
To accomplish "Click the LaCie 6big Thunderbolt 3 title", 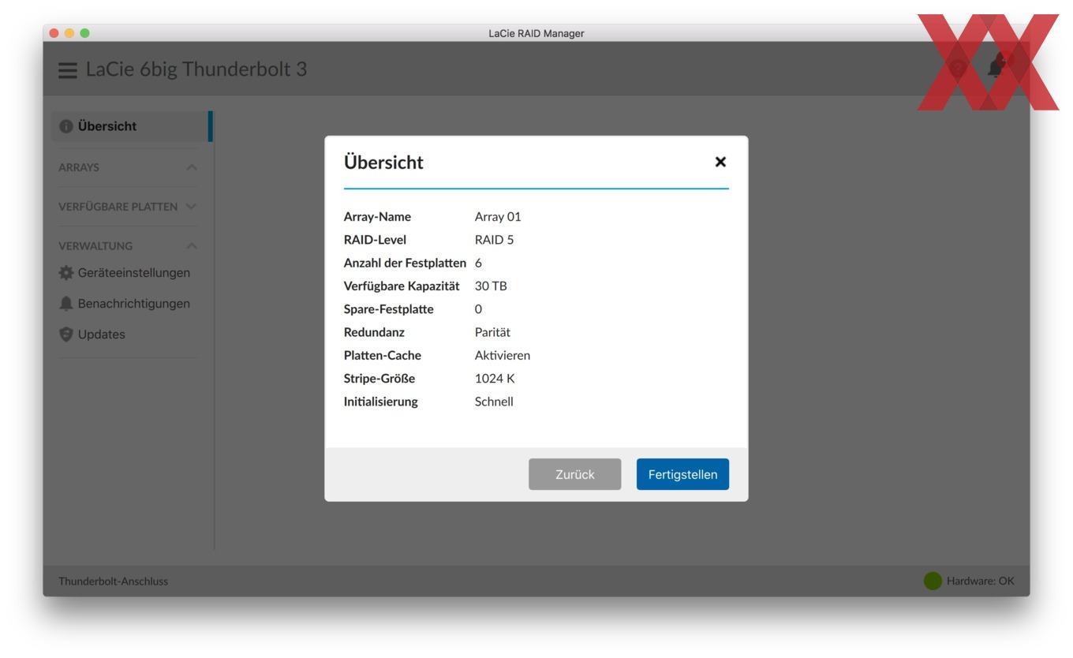I will 196,69.
